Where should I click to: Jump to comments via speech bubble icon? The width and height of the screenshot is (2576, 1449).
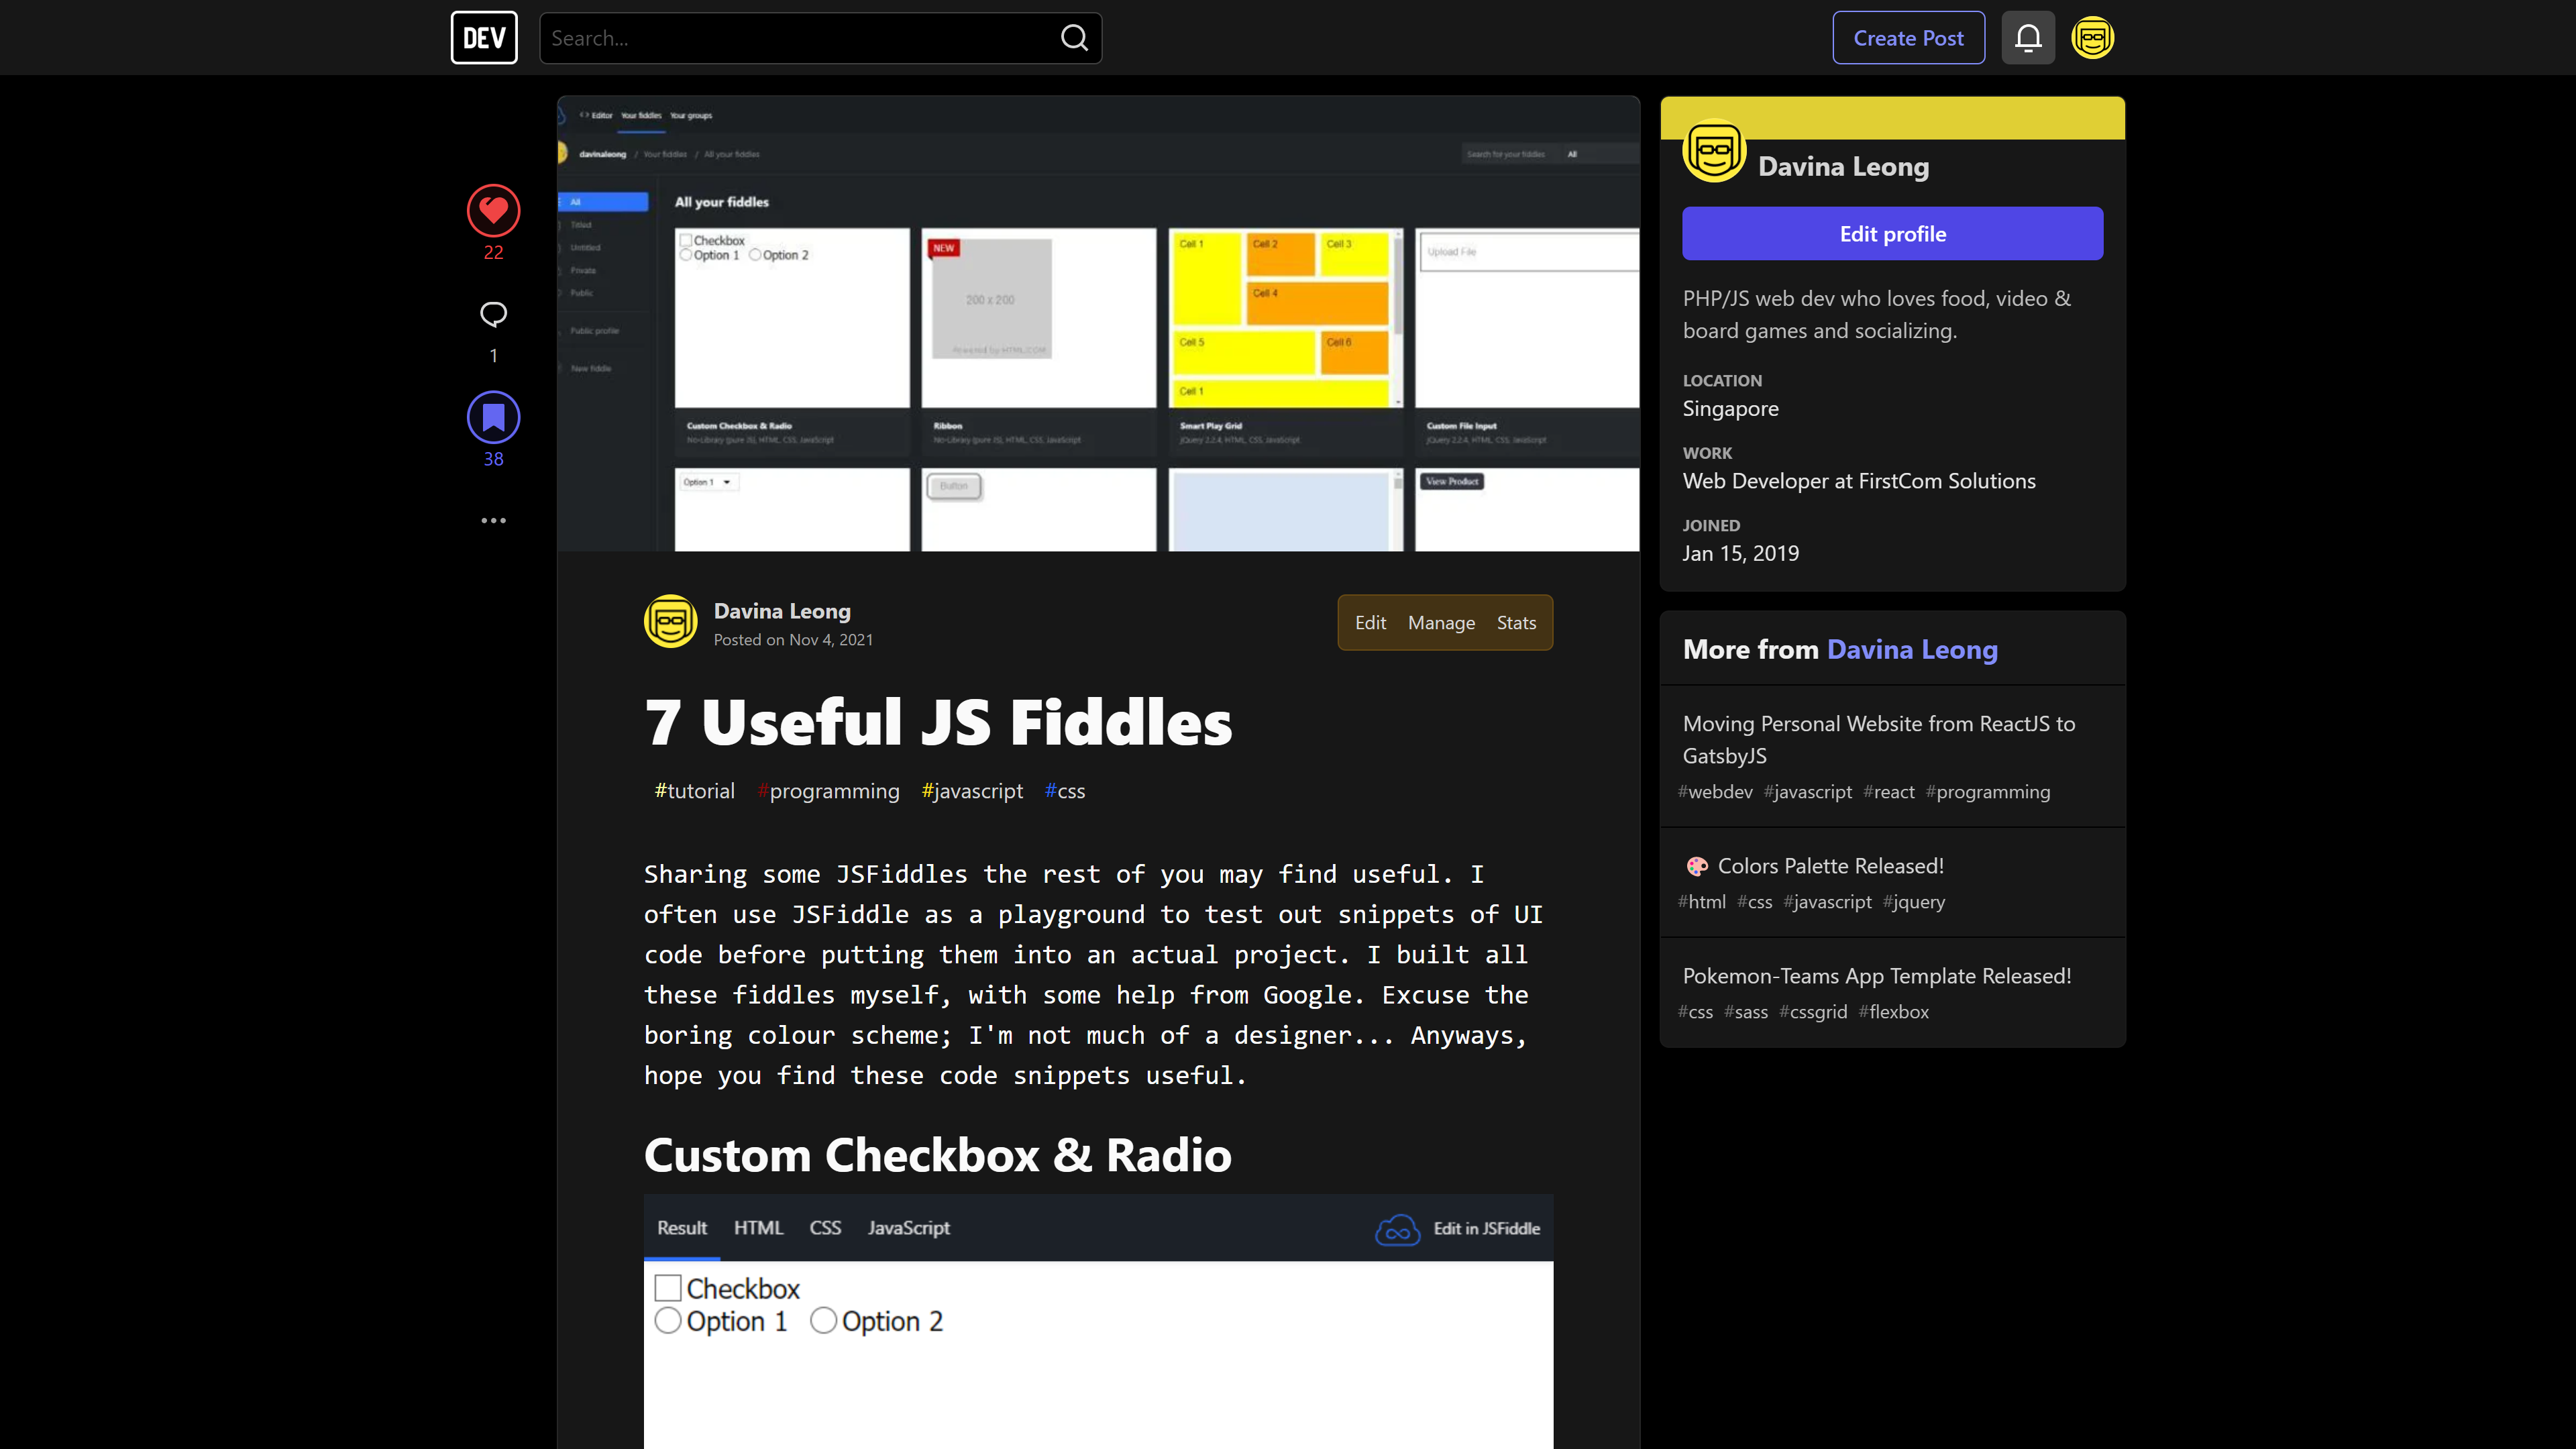point(493,314)
